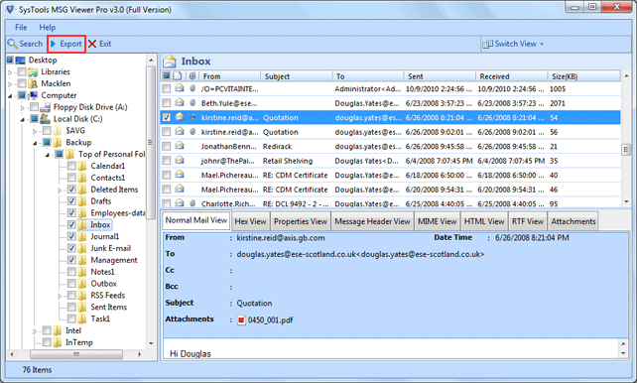Expand the RSS Feeds folder node
The height and width of the screenshot is (383, 637).
61,296
